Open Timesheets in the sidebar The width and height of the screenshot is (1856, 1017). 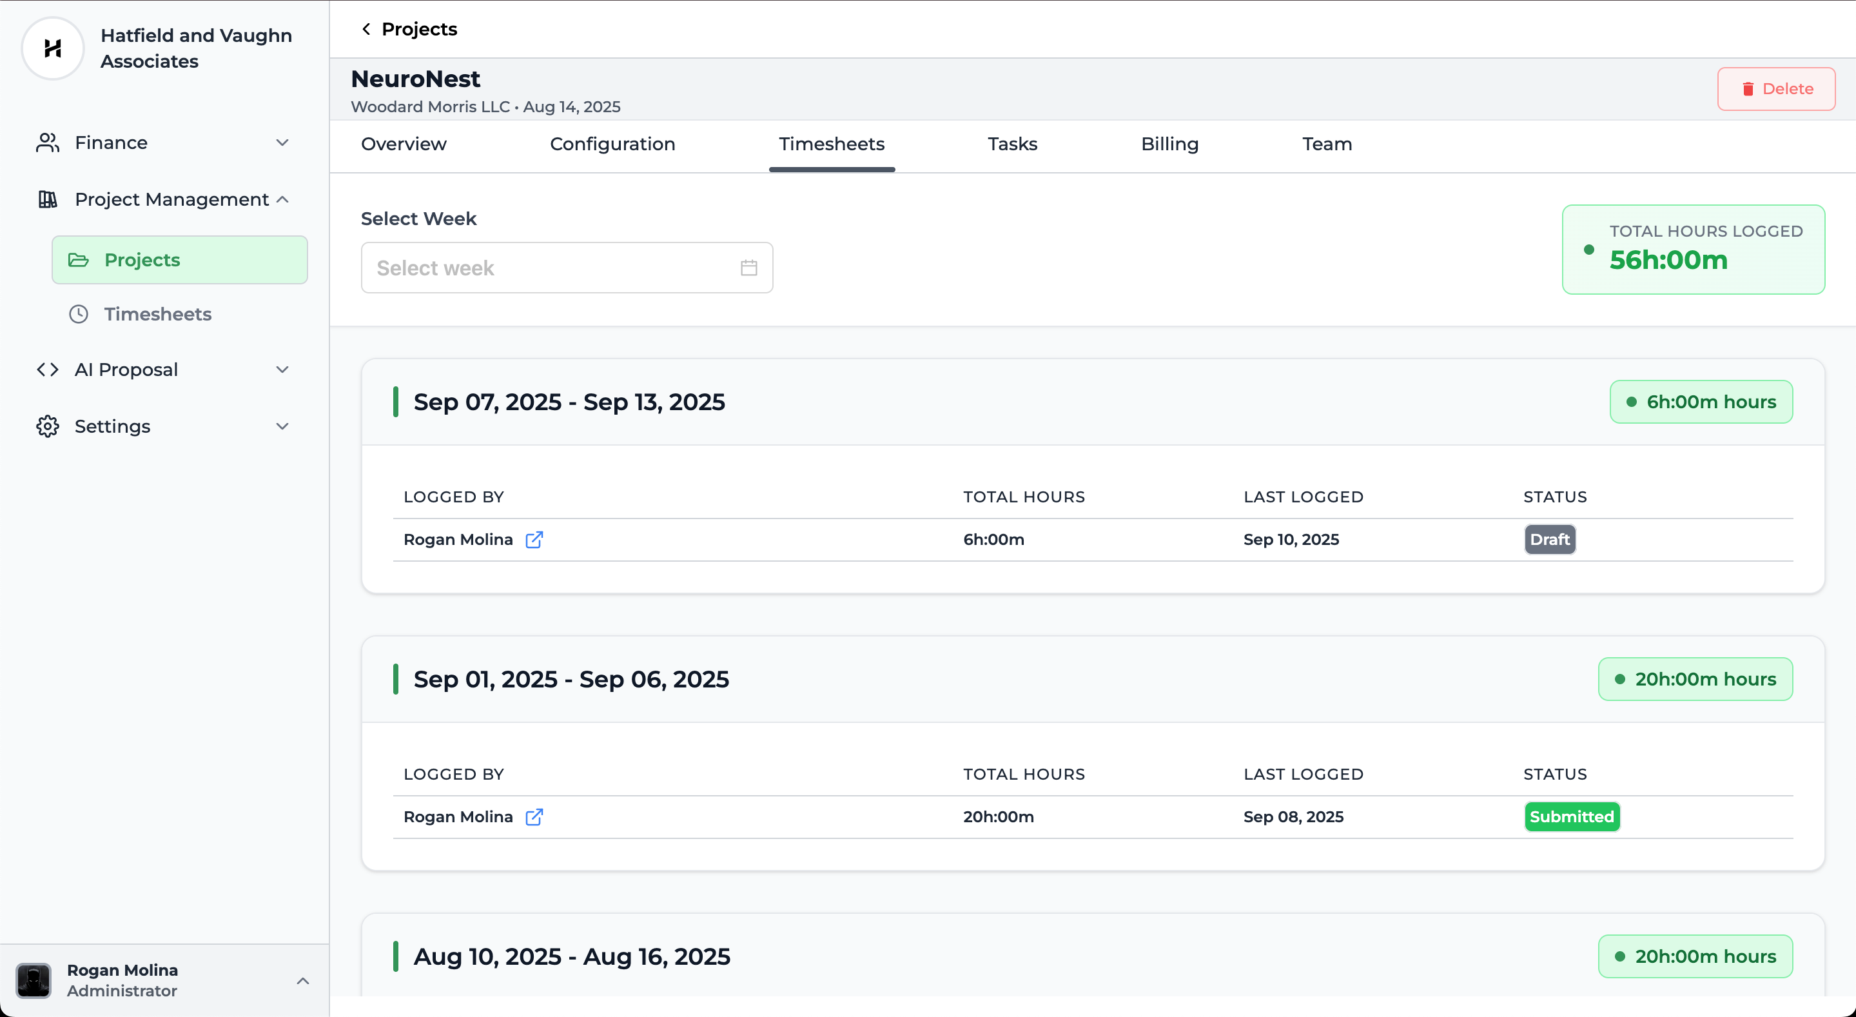coord(157,314)
